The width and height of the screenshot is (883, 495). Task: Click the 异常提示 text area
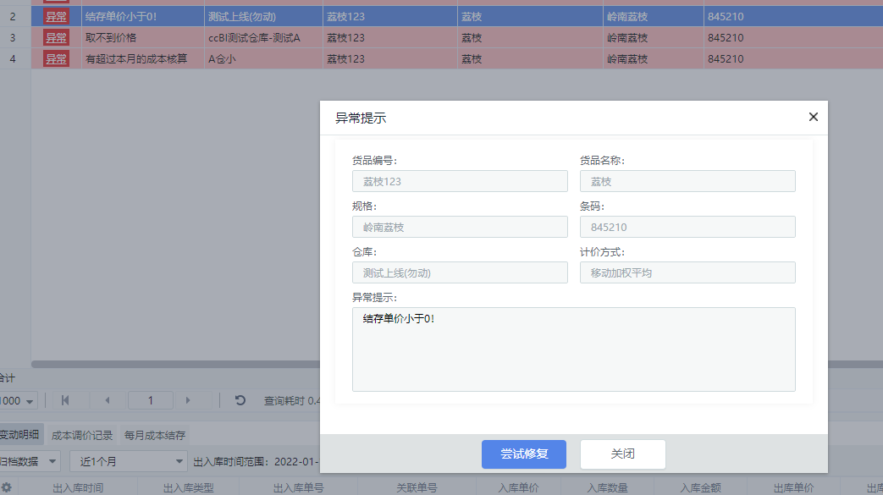(x=574, y=349)
